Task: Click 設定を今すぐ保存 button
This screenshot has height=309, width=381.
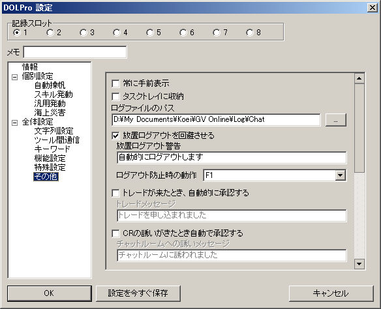Action: (x=138, y=293)
